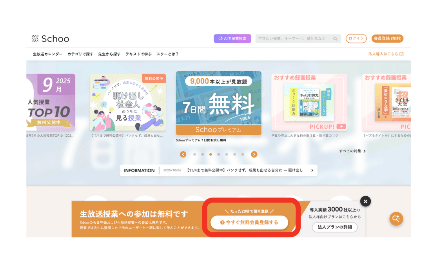Click the 今すぐ無料会員登録する button
Image resolution: width=432 pixels, height=257 pixels.
[249, 222]
